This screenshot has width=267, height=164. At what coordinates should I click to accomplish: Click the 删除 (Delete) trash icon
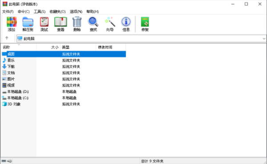77,22
